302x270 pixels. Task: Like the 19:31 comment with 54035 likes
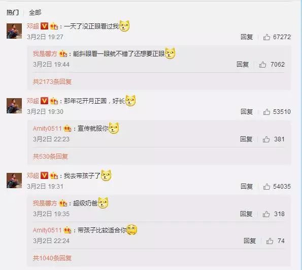click(267, 187)
